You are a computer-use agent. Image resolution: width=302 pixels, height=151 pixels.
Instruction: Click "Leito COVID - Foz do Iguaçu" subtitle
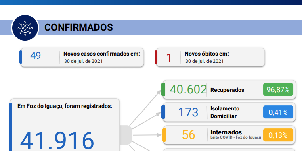[236, 137]
